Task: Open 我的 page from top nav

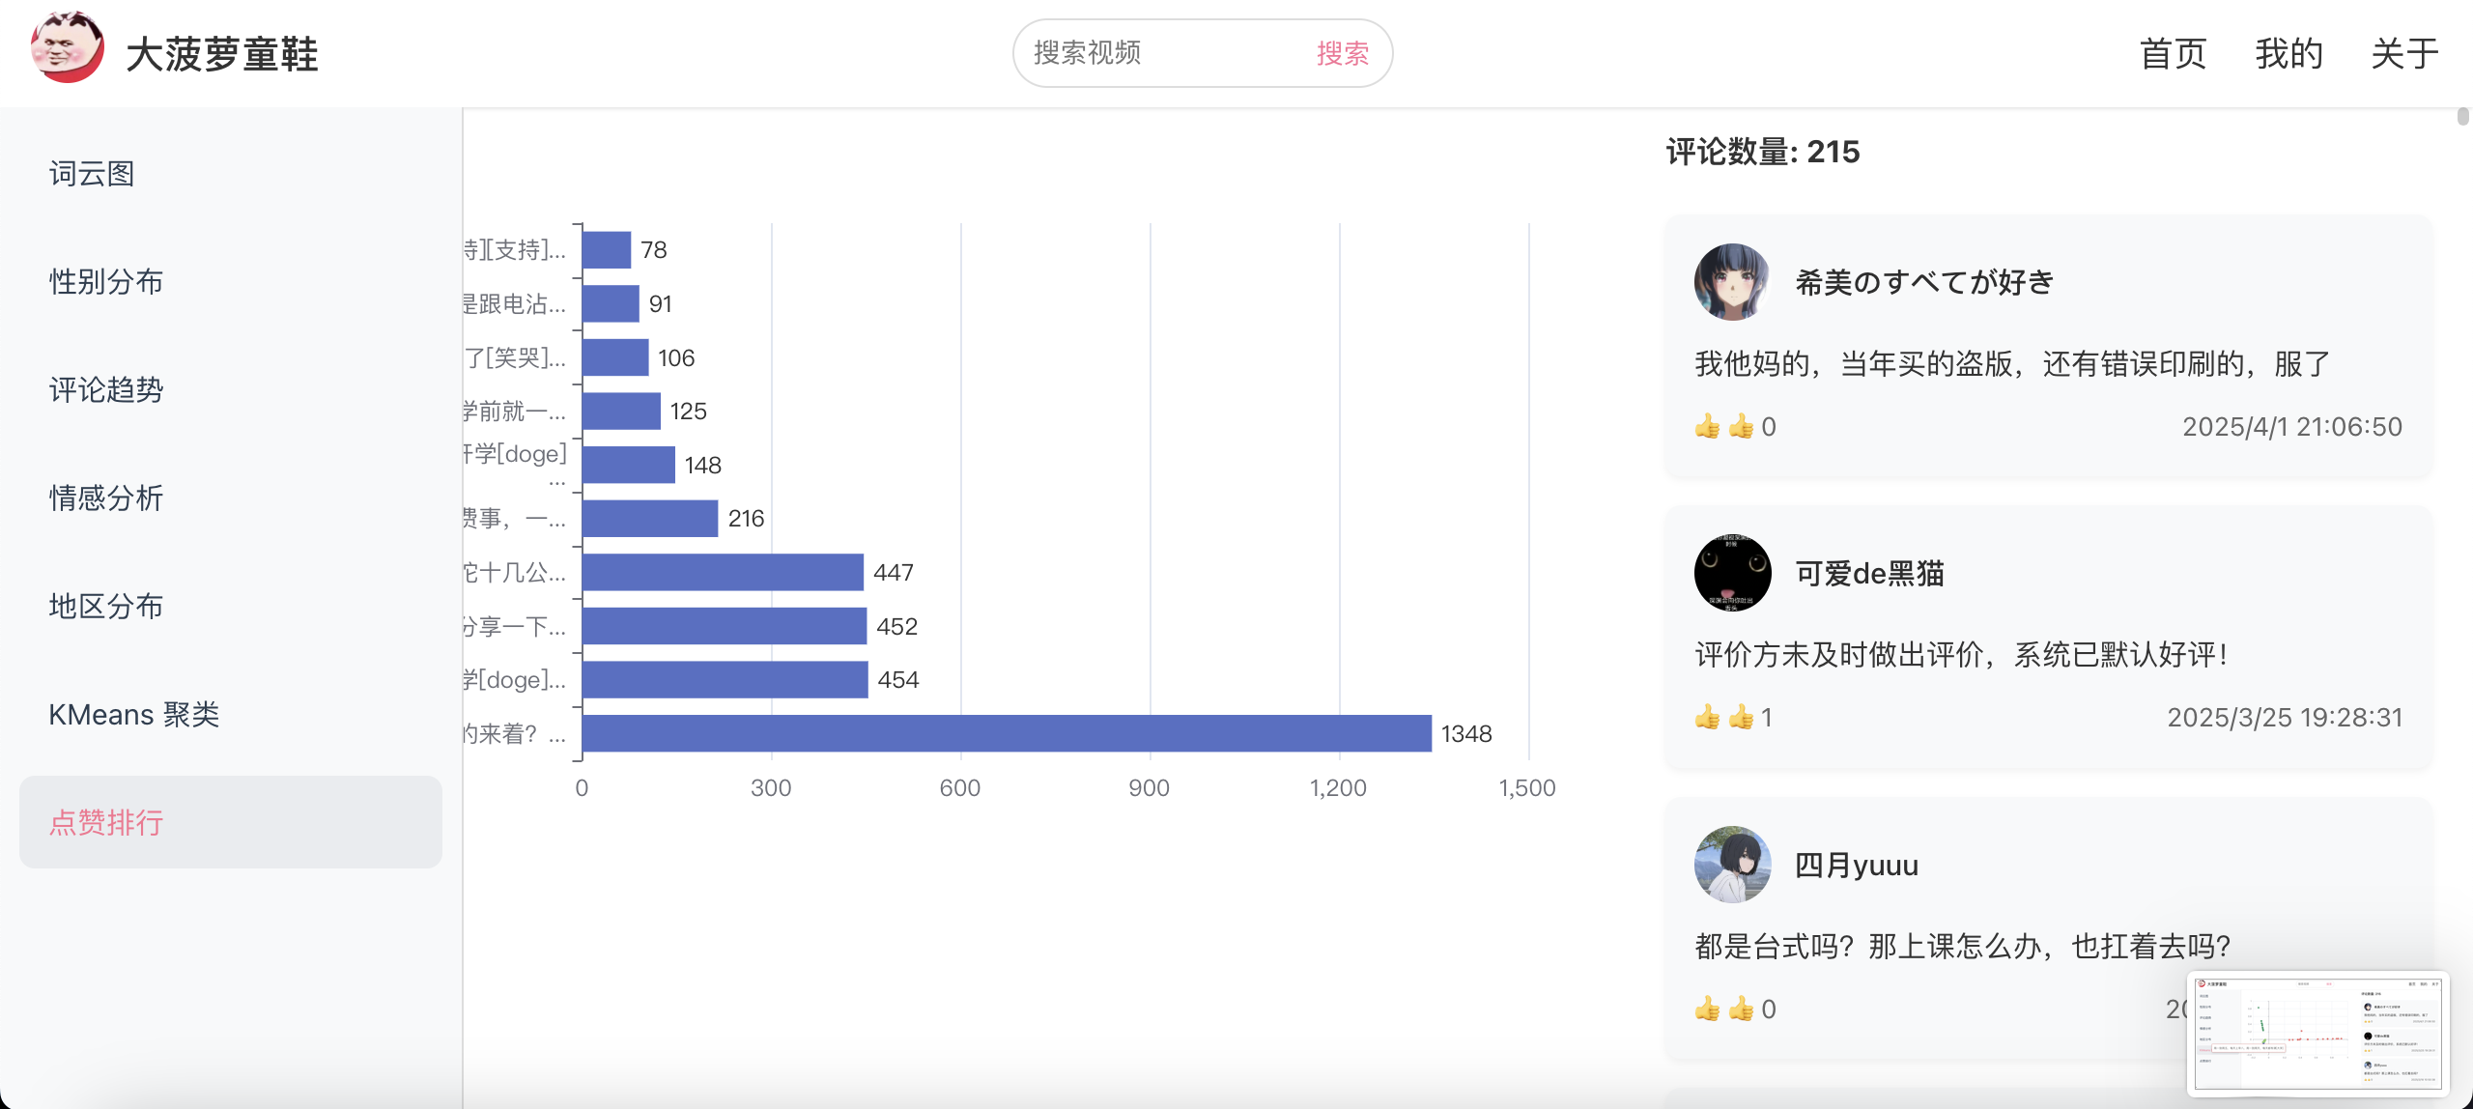Action: (2288, 54)
